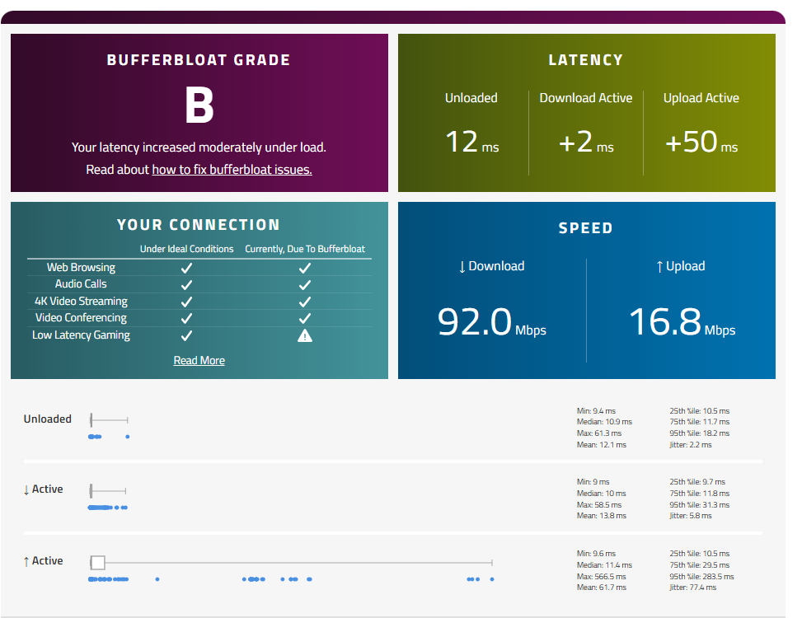This screenshot has width=802, height=618.
Task: Click the upload Active Mean: 61.7 ms statistic
Action: tap(602, 588)
